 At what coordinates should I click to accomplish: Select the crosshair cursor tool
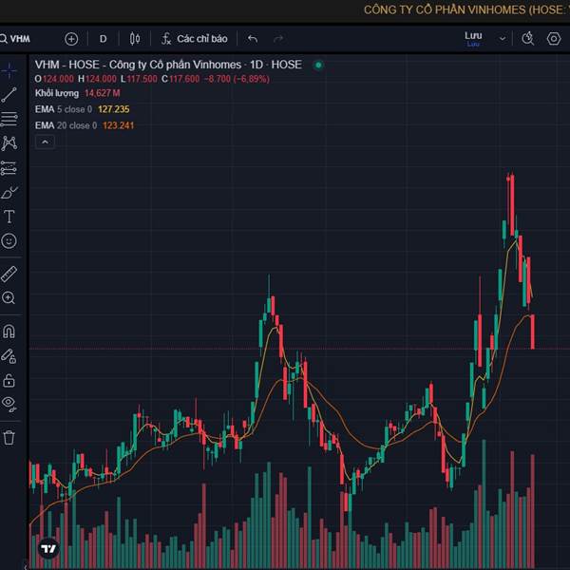point(9,70)
